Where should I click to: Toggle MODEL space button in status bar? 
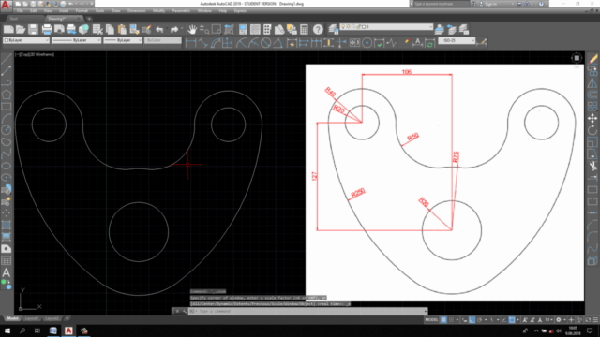431,320
